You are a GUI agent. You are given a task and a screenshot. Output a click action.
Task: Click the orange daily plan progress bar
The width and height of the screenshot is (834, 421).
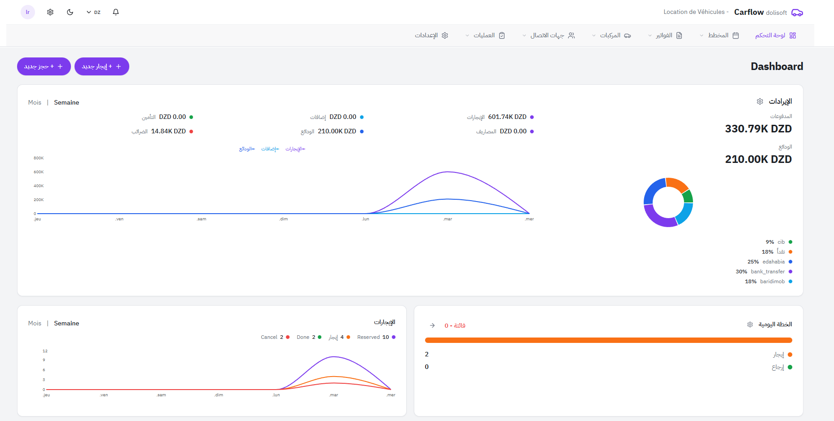pos(608,340)
